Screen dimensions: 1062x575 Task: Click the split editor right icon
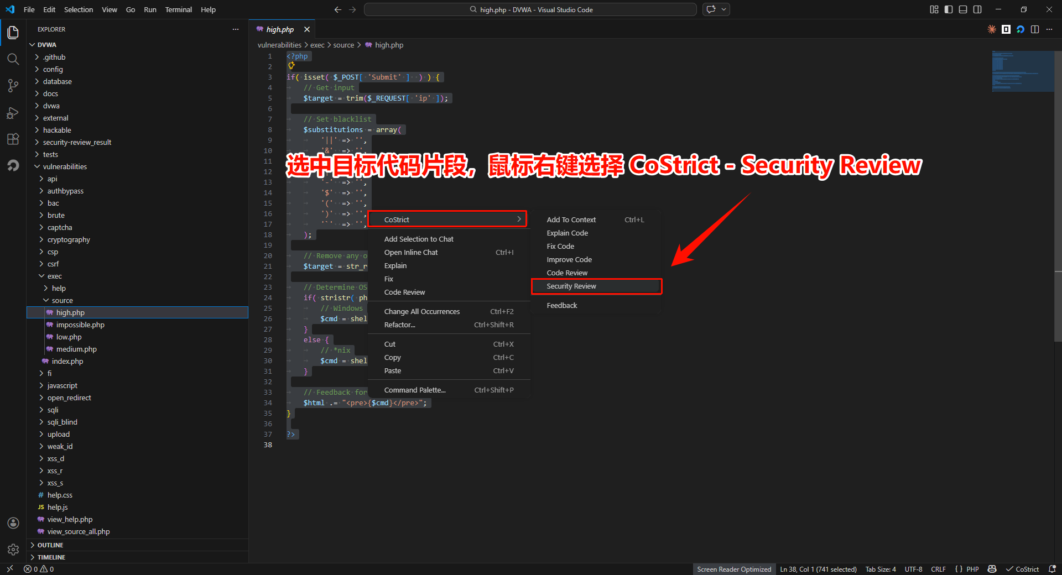(1035, 29)
